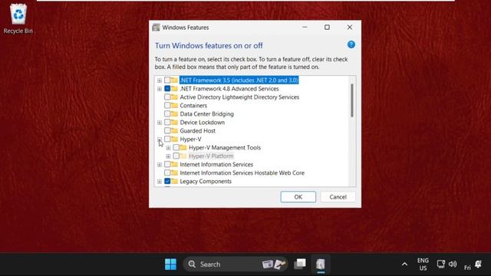Expand the Device Lockdown node

point(160,123)
